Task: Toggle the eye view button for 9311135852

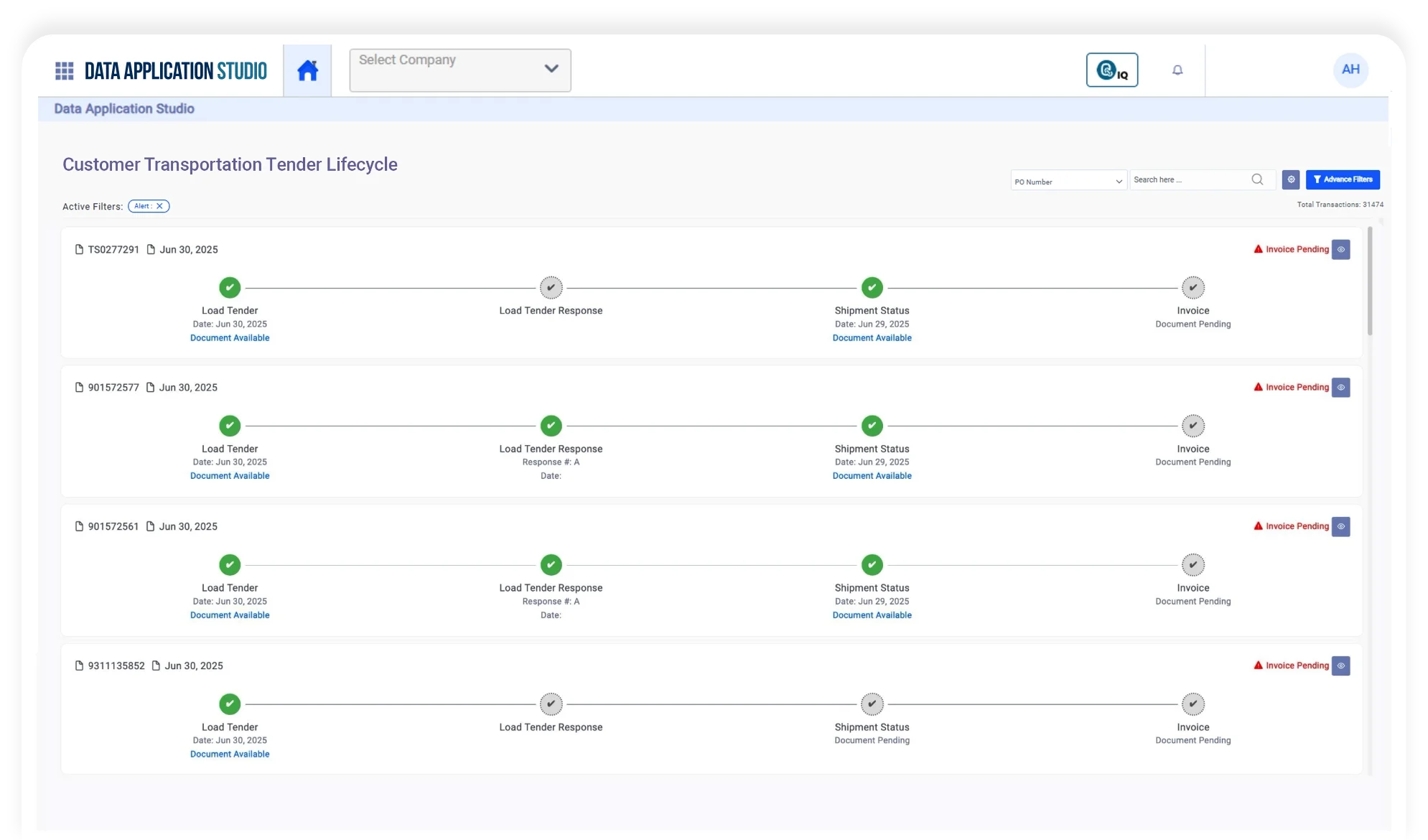Action: [x=1340, y=666]
